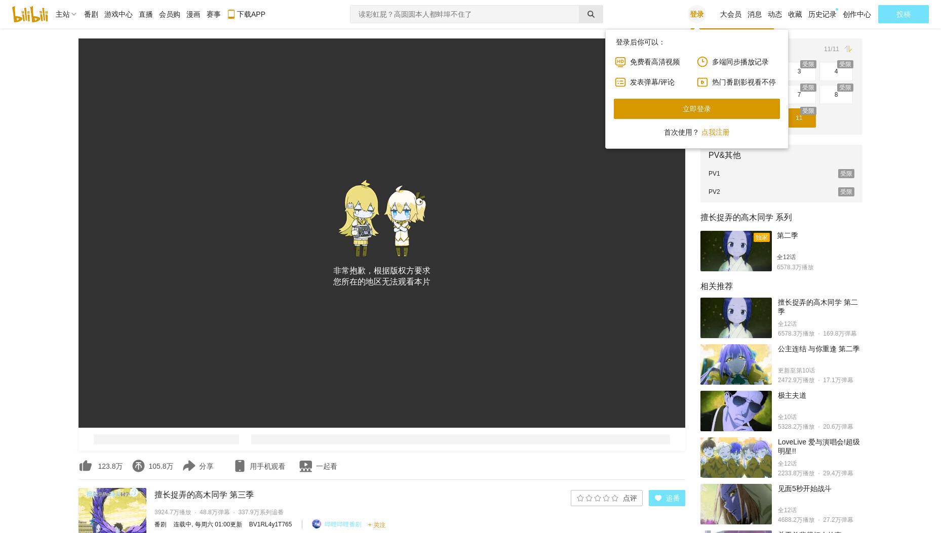Screen dimensions: 941x533
Task: Click the play icon beside 热门番剧影视看不停
Action: tap(702, 82)
